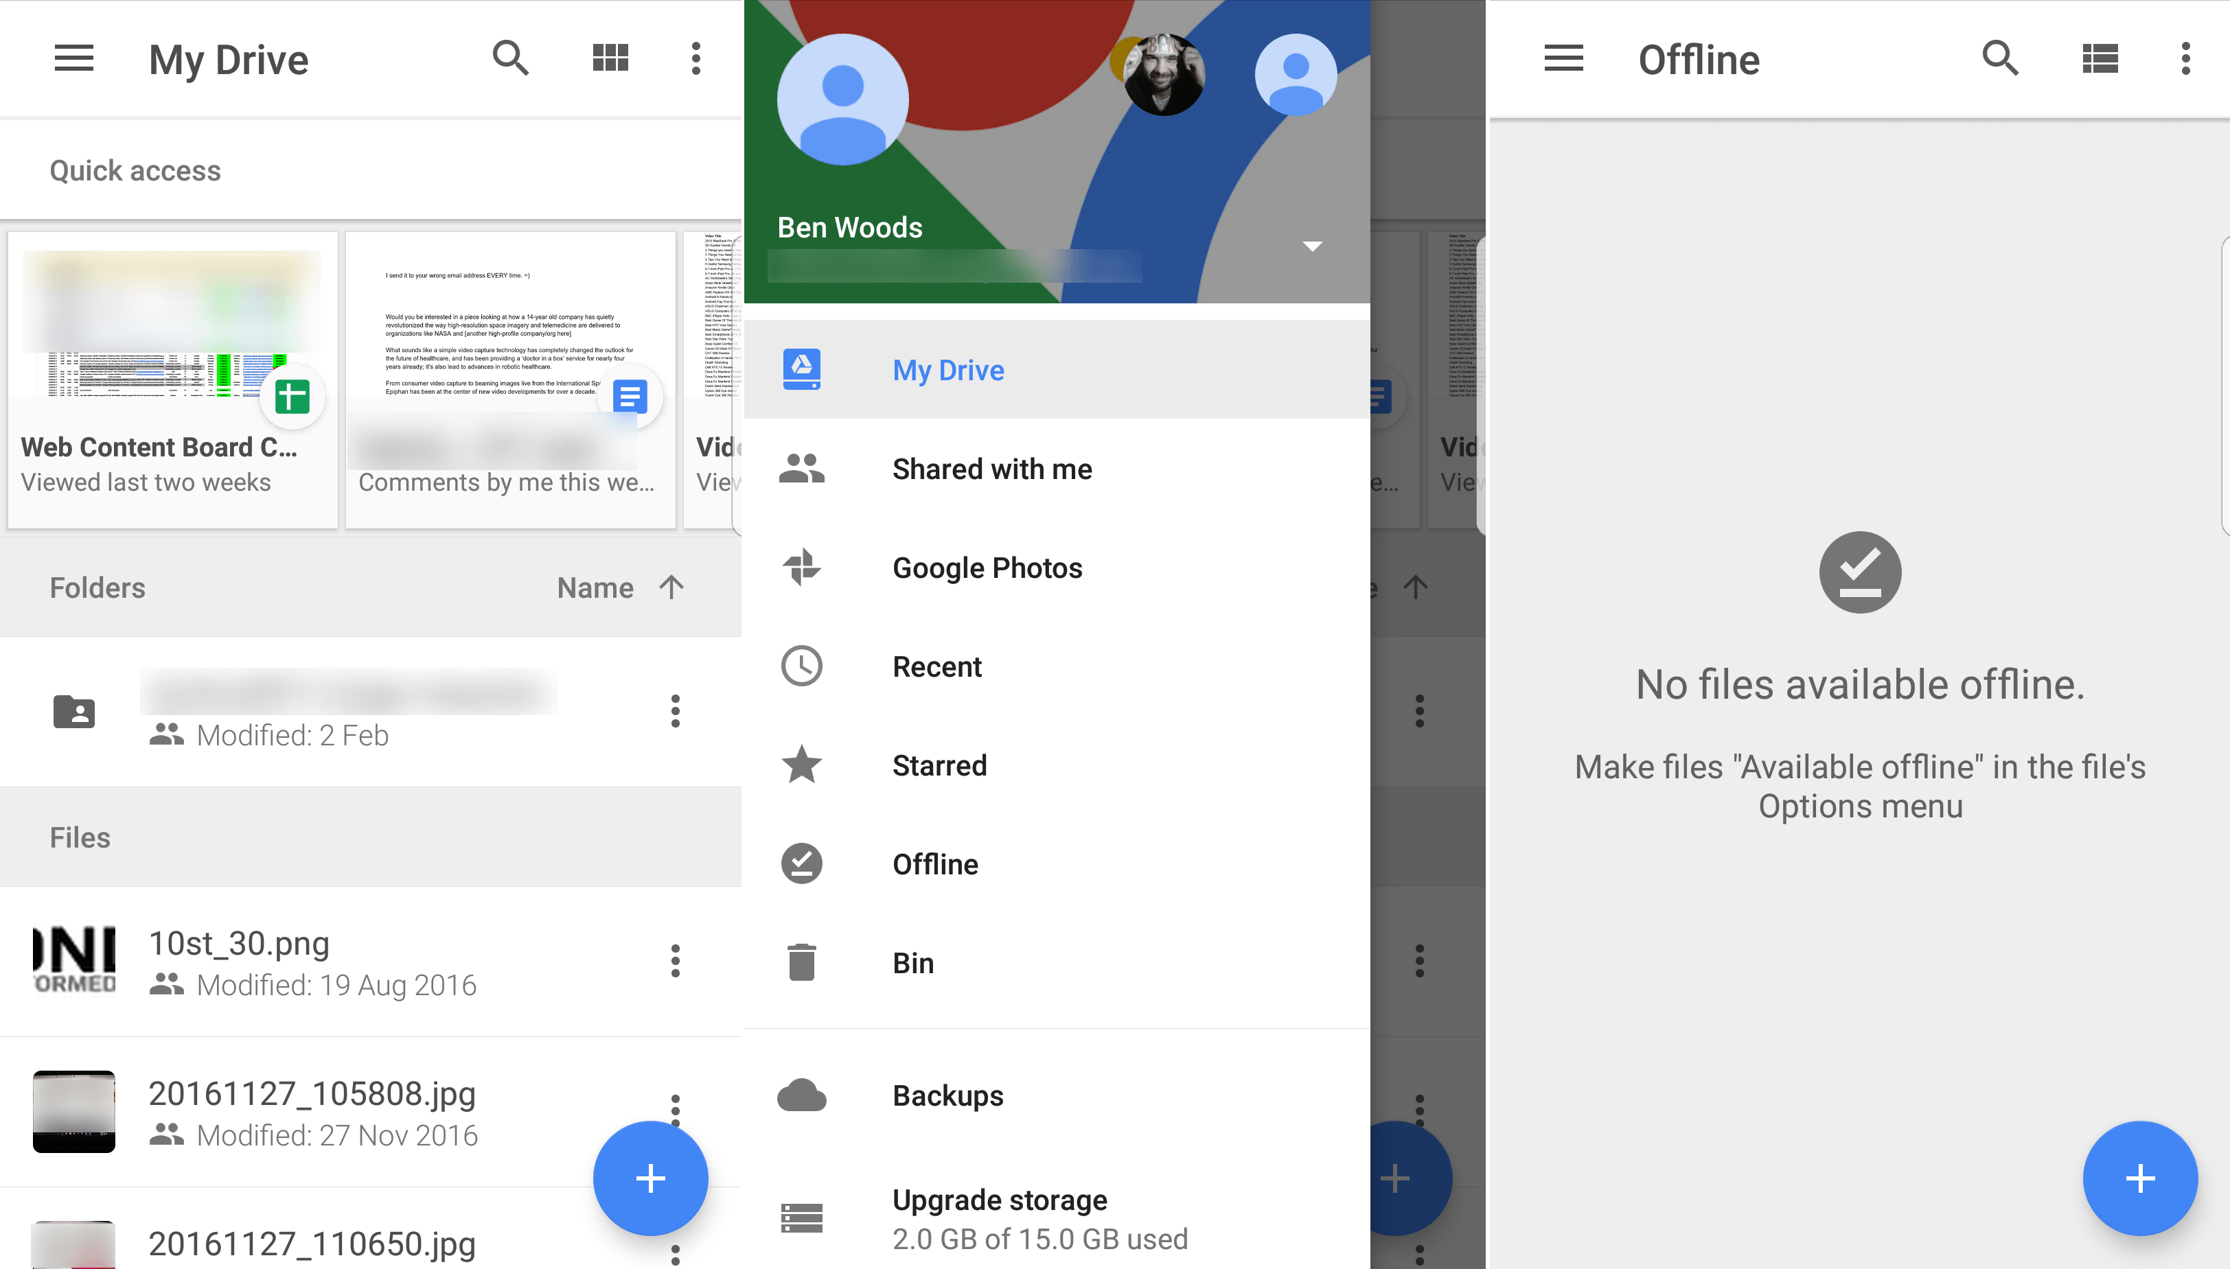Tap search icon in My Drive header
Image resolution: width=2230 pixels, height=1269 pixels.
(510, 59)
